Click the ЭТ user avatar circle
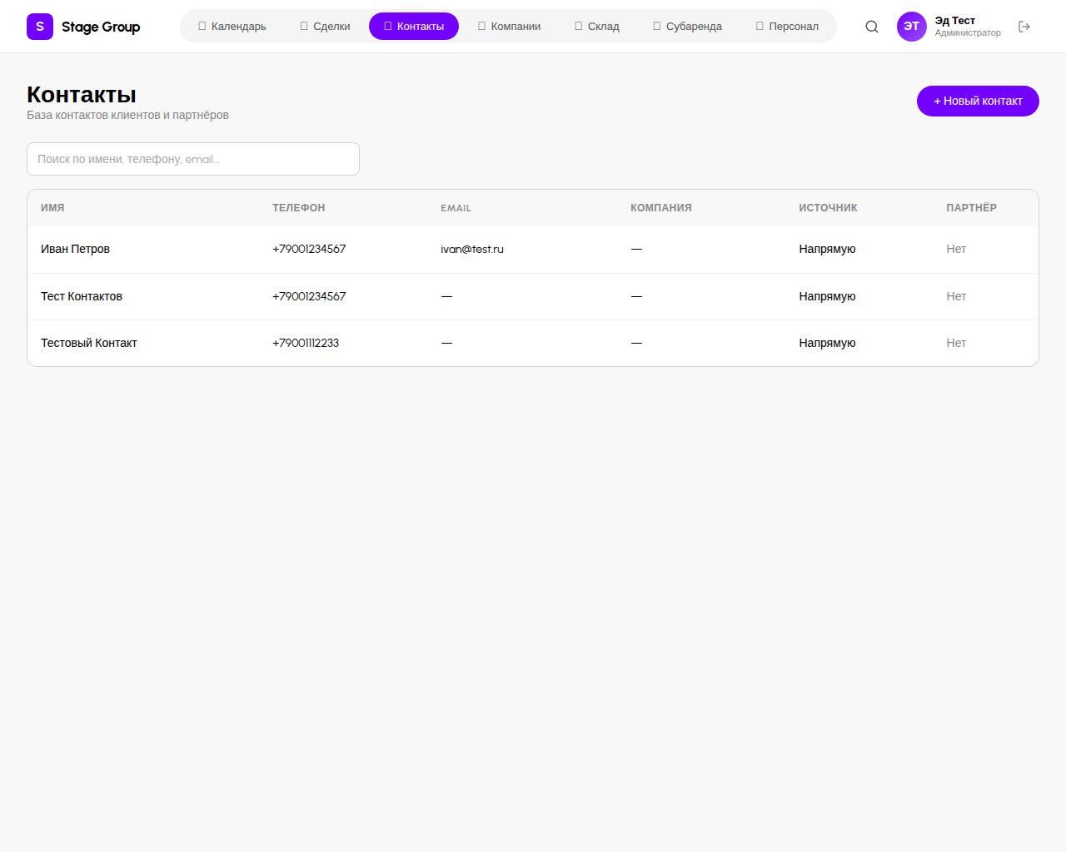 tap(911, 26)
